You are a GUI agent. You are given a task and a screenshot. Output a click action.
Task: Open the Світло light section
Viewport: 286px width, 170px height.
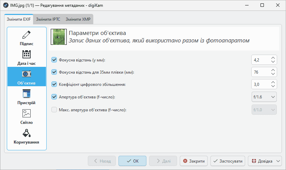(x=27, y=116)
